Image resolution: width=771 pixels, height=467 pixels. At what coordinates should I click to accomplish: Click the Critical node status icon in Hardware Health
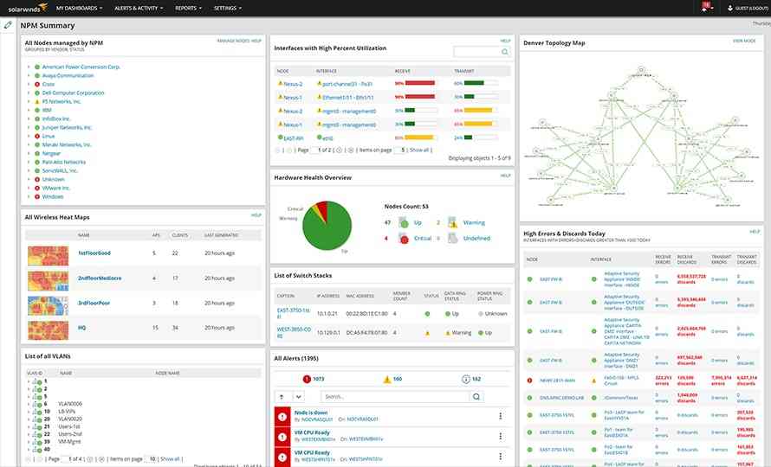403,238
